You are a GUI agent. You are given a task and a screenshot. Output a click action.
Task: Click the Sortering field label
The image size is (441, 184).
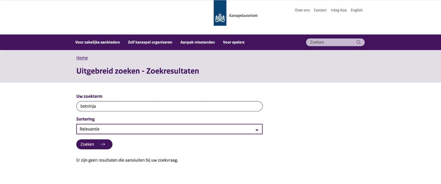(85, 119)
